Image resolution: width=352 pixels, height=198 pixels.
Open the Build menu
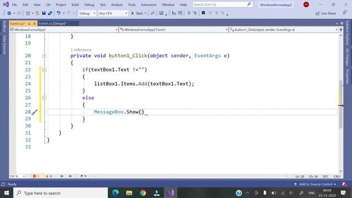coord(75,5)
